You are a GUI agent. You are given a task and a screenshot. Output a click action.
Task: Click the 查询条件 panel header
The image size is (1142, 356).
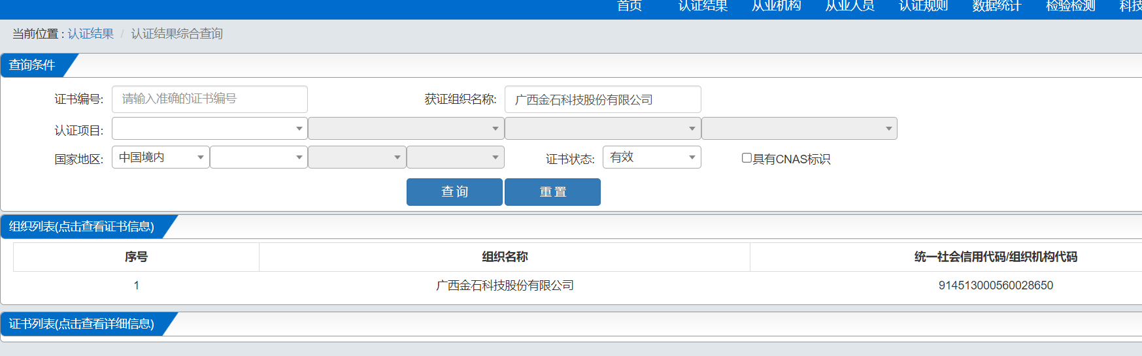33,65
